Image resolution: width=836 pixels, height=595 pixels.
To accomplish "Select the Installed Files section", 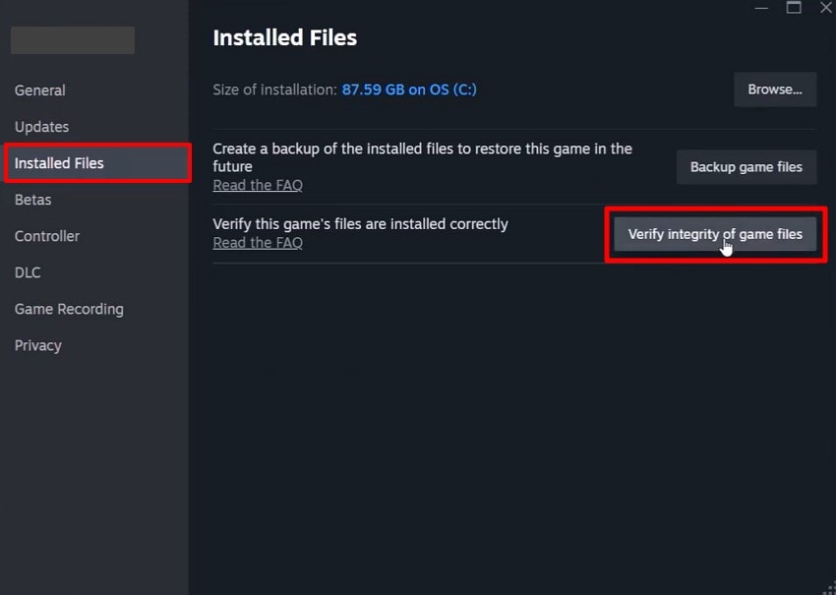I will pyautogui.click(x=59, y=163).
